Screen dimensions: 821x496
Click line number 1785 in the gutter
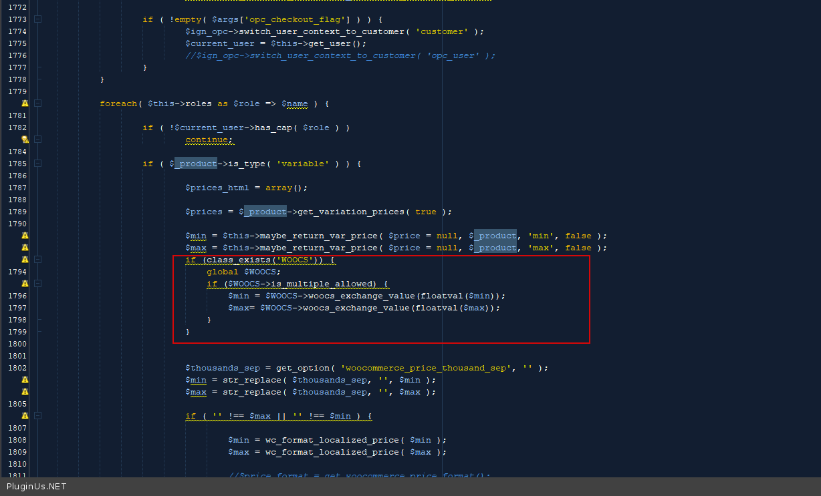(17, 164)
